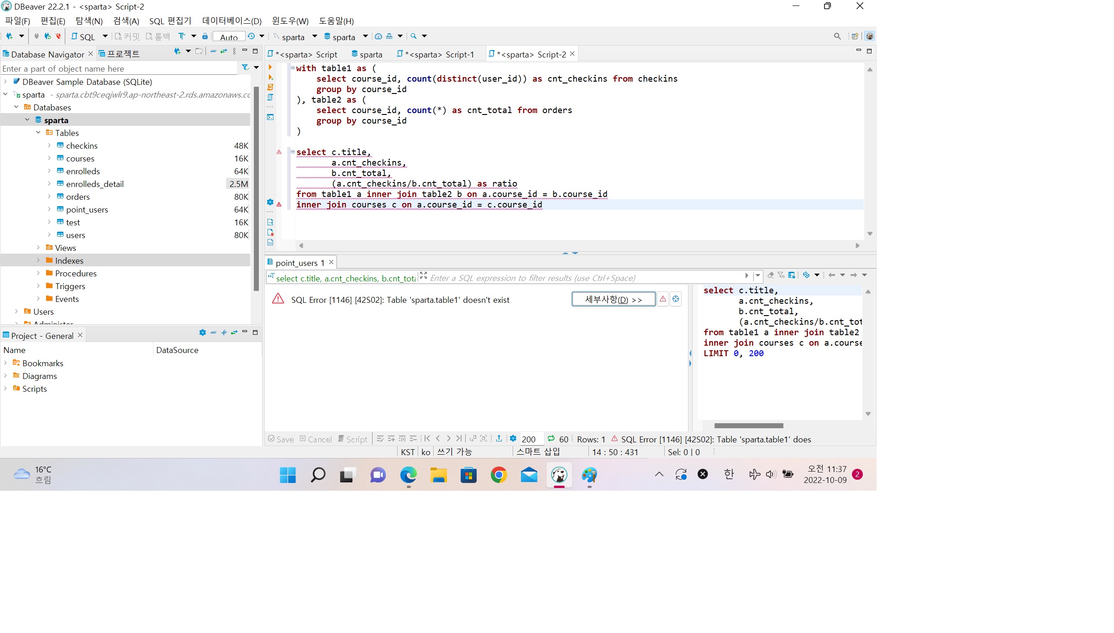Click the editor gutter settings gear icon
The width and height of the screenshot is (1114, 633).
[x=270, y=202]
